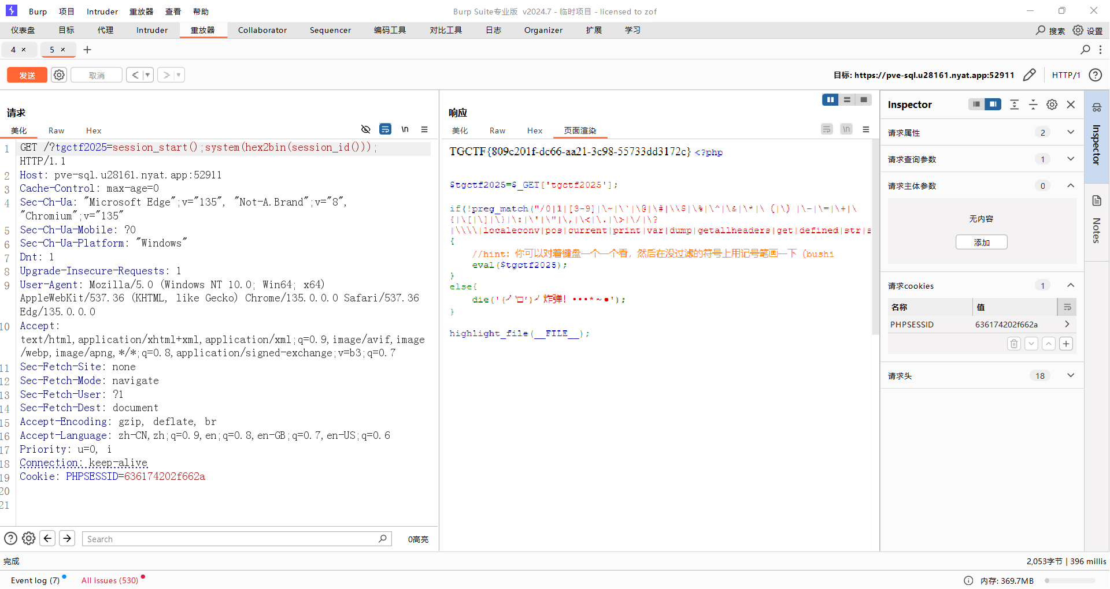The height and width of the screenshot is (589, 1110).
Task: Edit target with the pencil icon
Action: click(1030, 75)
